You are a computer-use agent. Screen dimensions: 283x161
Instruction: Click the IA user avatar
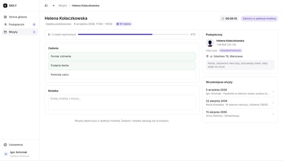pos(6,154)
